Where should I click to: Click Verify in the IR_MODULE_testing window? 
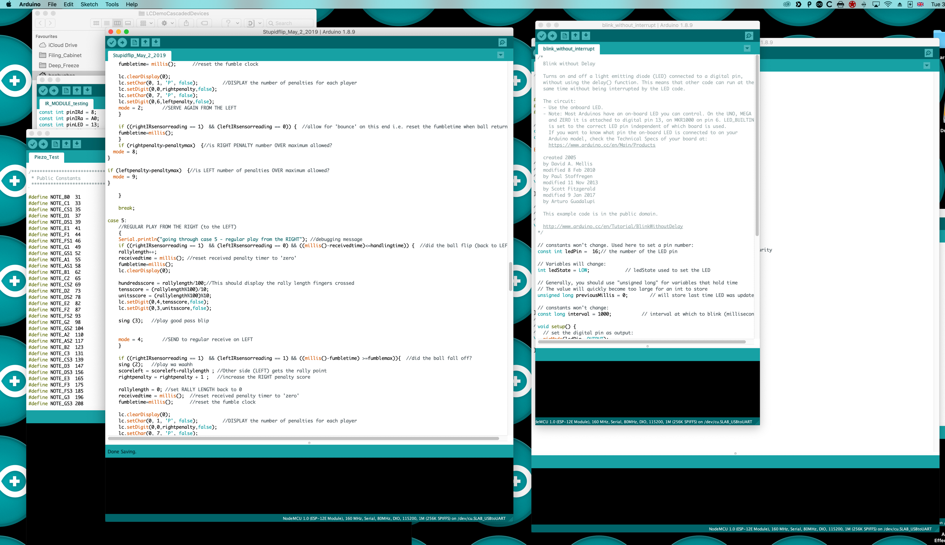pos(43,90)
